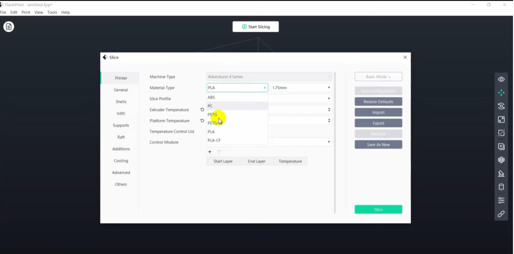Screen dimensions: 514x254
Task: Adjust the Platform Temperature stepper arrows
Action: [x=329, y=121]
